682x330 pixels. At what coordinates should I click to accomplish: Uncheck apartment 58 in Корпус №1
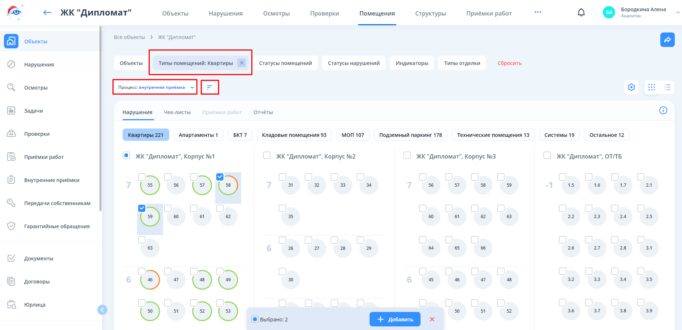[220, 177]
